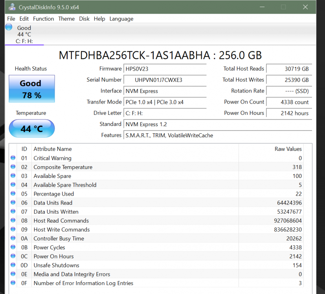
Task: Open the Theme menu
Action: (x=66, y=19)
